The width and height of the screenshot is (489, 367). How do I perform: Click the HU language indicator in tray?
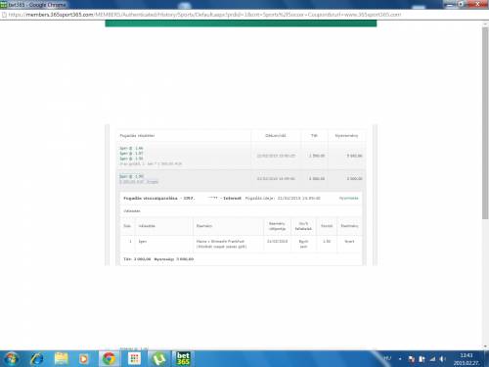387,358
